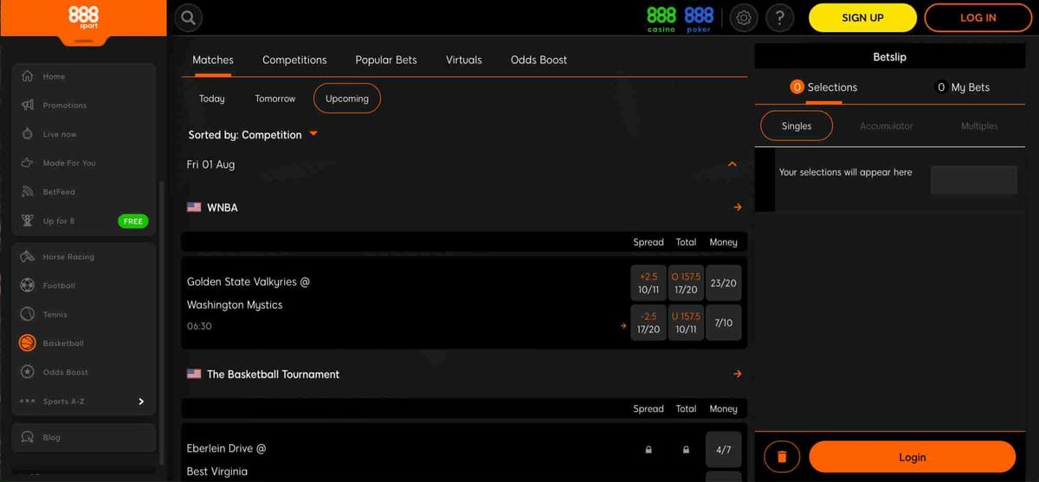1039x482 pixels.
Task: Select Golden State money line 23/20
Action: point(724,283)
